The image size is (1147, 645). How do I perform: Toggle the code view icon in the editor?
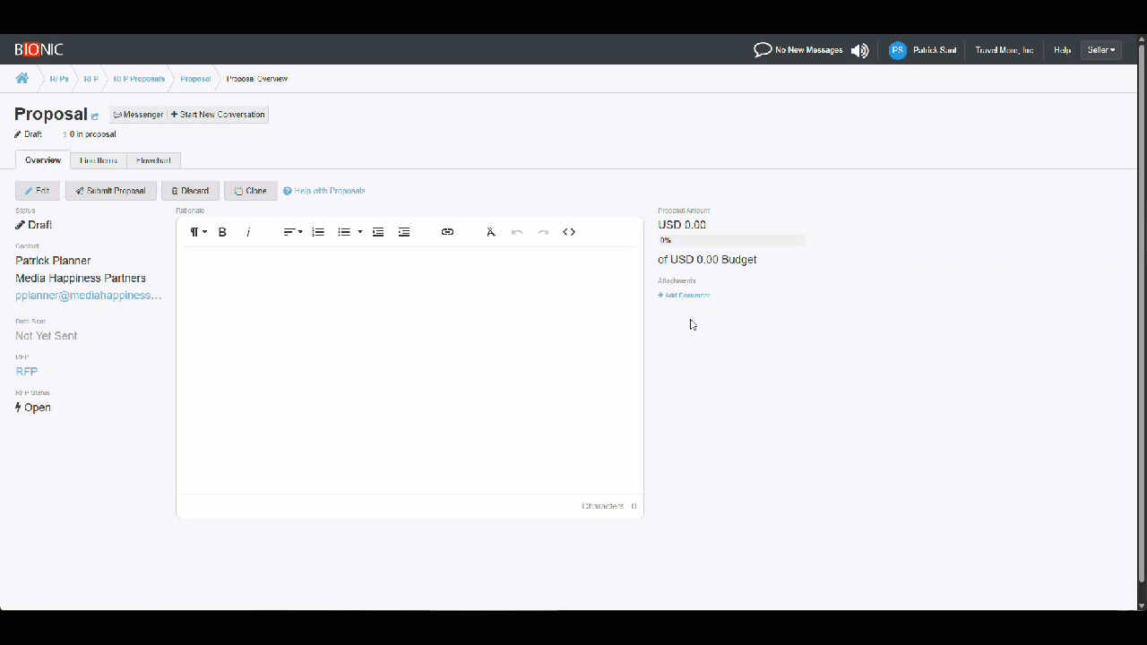click(x=569, y=232)
